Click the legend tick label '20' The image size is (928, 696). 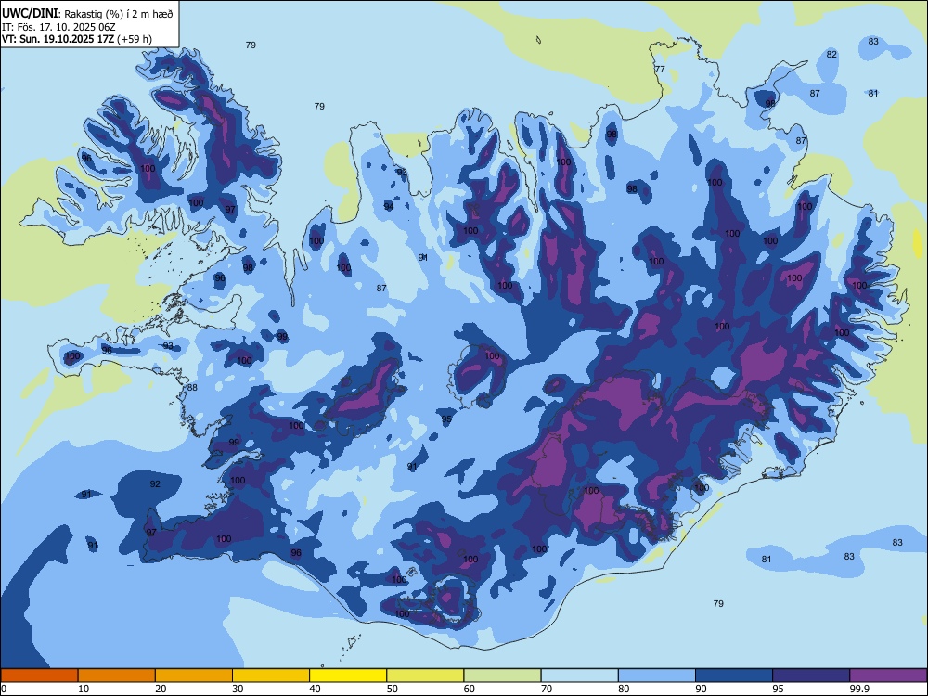[x=161, y=689]
